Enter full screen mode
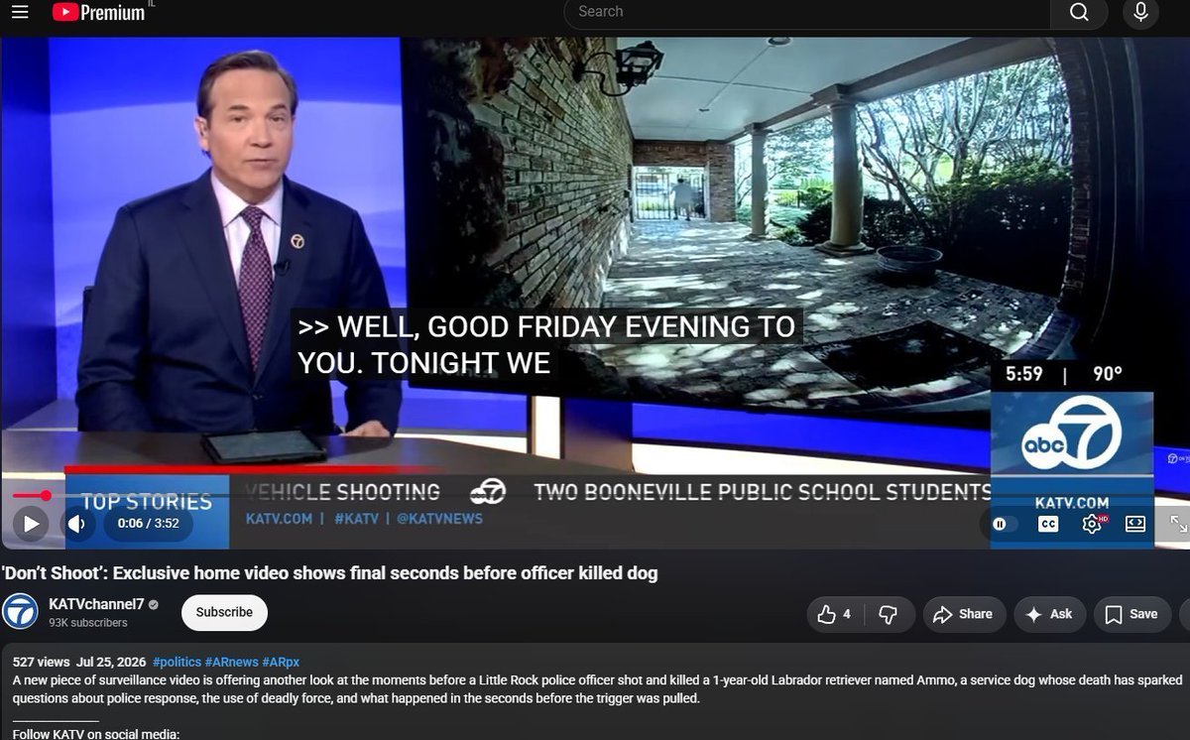The height and width of the screenshot is (740, 1190). coord(1178,524)
